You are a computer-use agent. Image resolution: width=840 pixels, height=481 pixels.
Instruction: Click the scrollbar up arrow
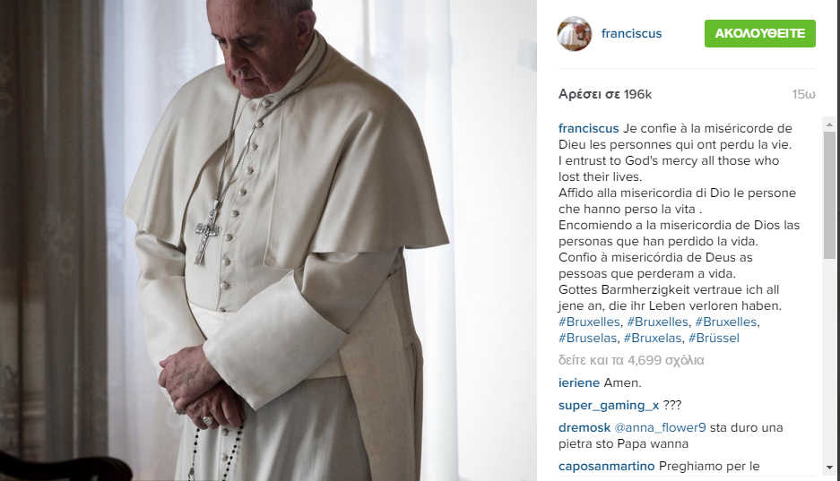(x=830, y=125)
